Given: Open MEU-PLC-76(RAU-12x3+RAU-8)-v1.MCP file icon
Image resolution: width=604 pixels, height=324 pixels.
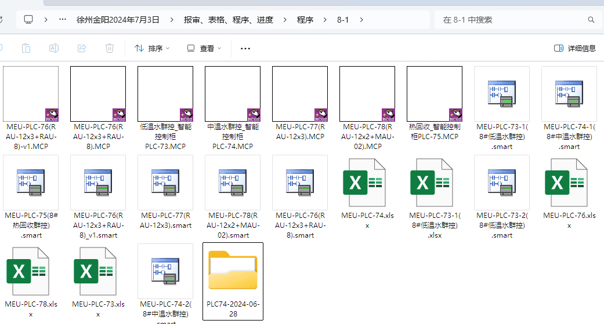Looking at the screenshot, I should pyautogui.click(x=31, y=94).
